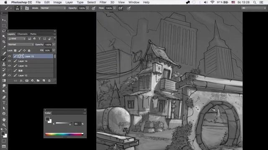Screen dimensions: 268x150
Task: Select the Quick Selection tool
Action: pos(4,36)
